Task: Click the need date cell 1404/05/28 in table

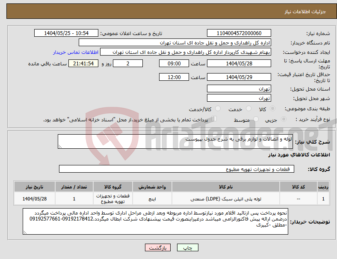Action: click(x=35, y=199)
